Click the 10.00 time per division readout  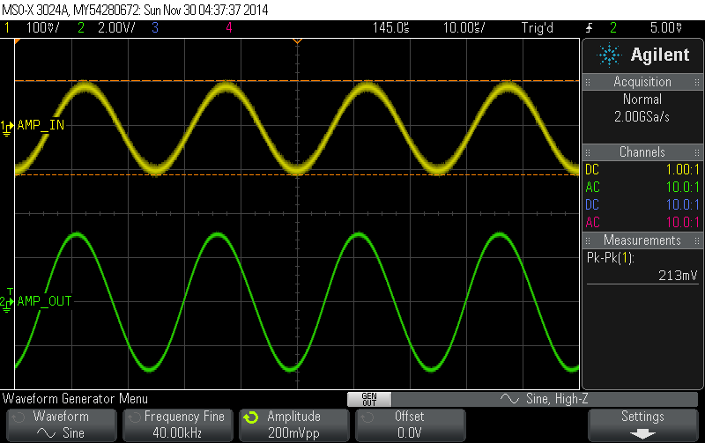464,28
